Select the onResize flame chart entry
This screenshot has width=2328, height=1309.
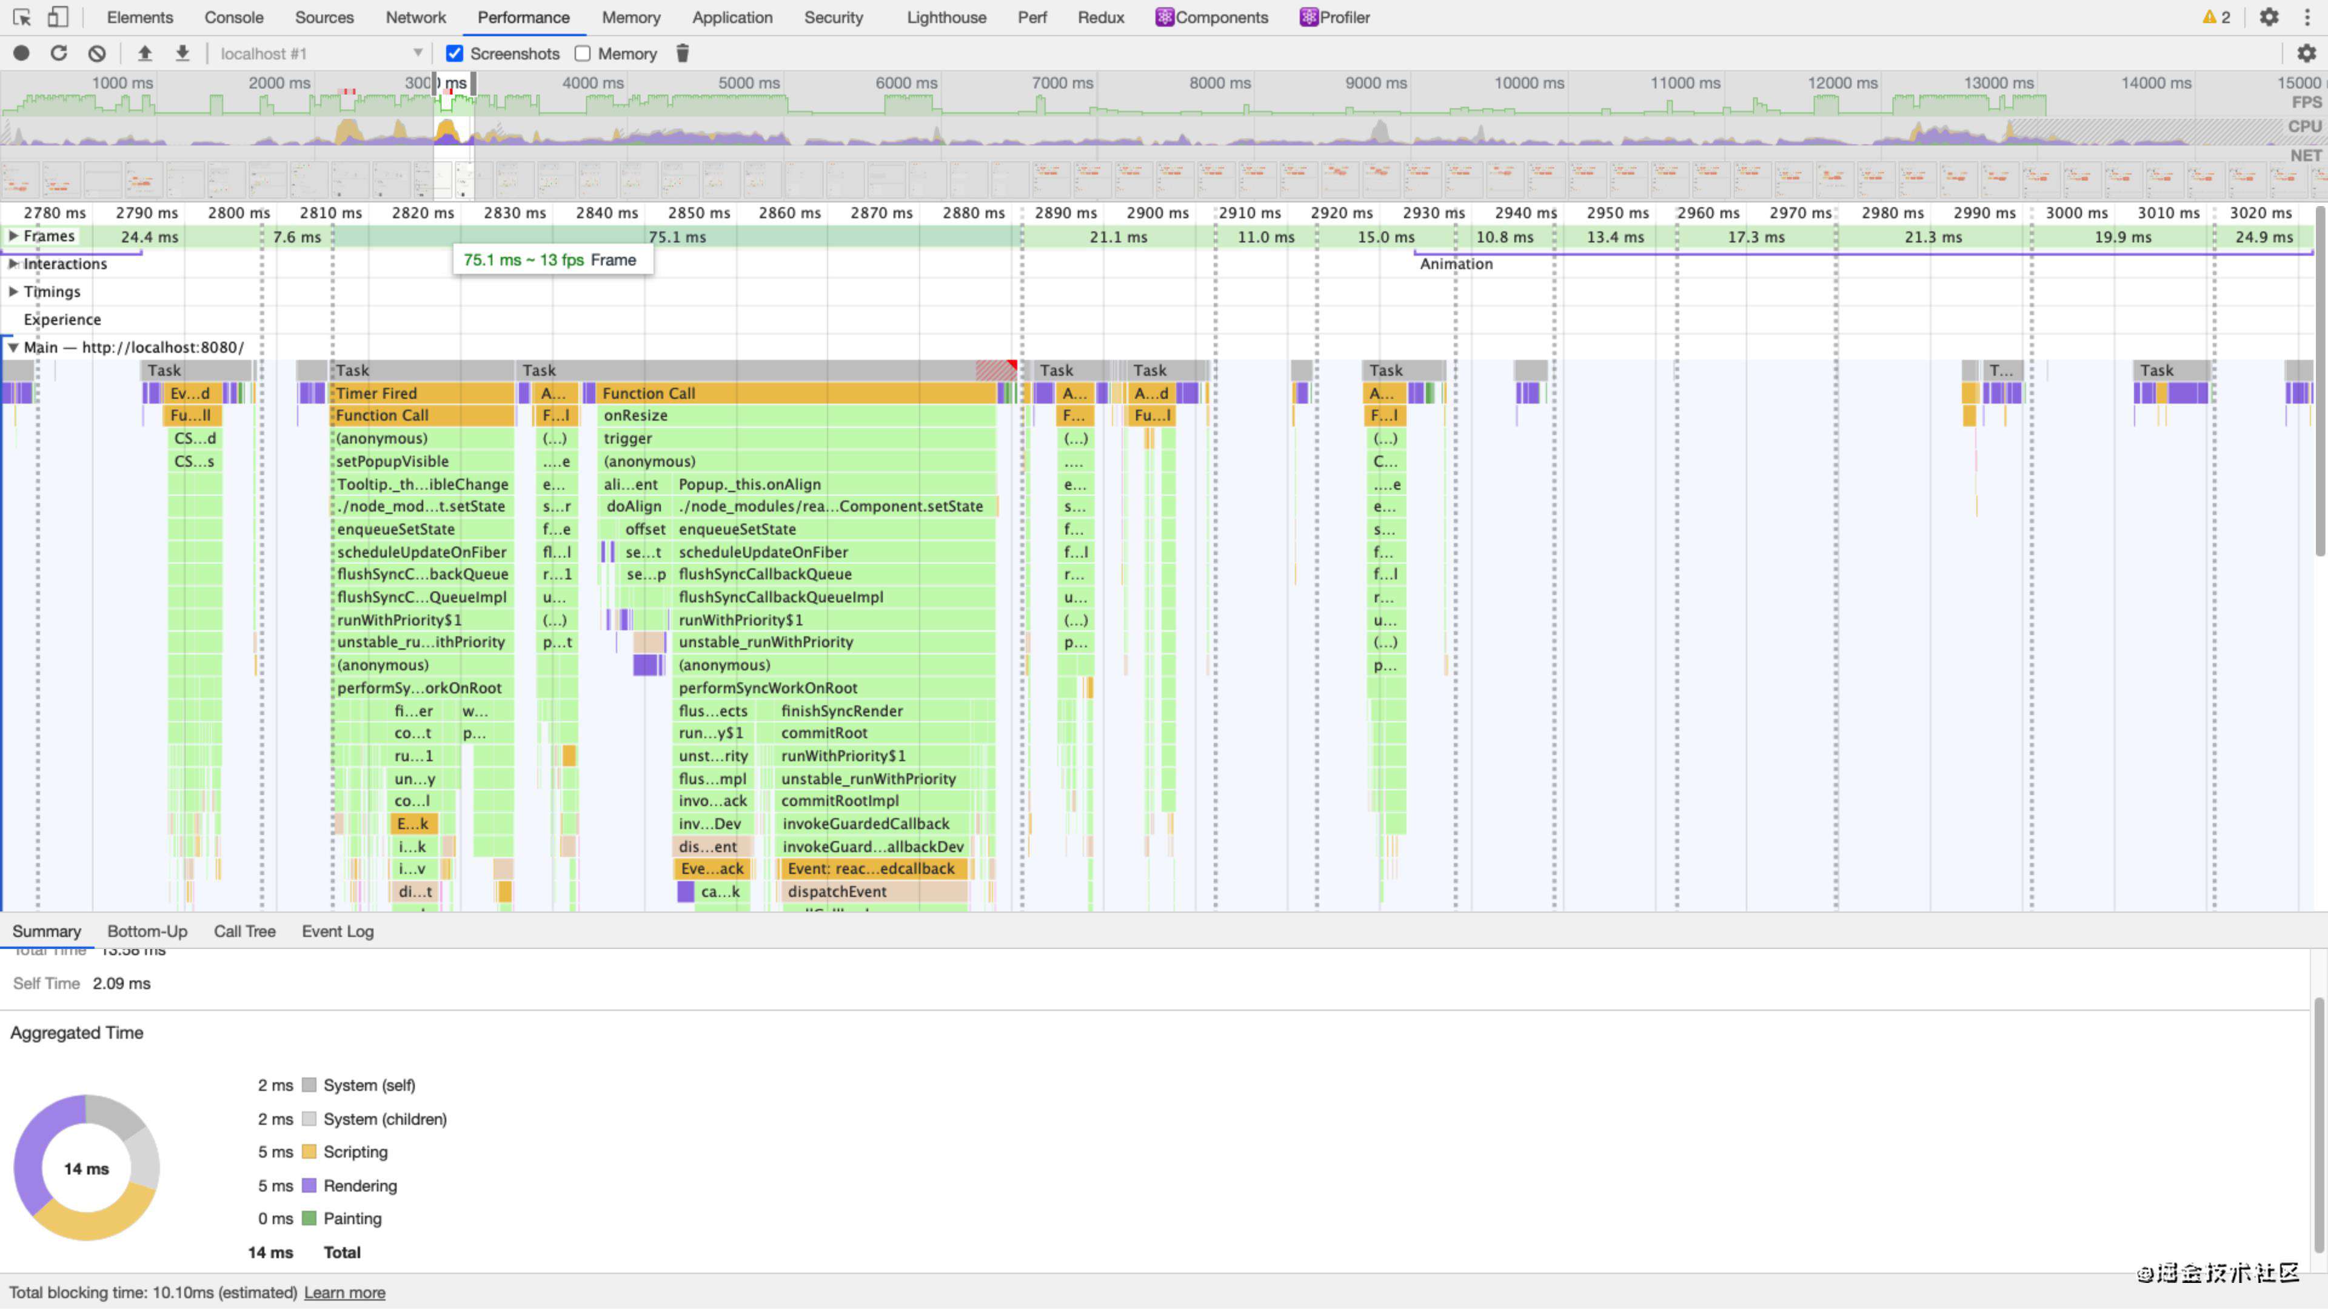[797, 416]
